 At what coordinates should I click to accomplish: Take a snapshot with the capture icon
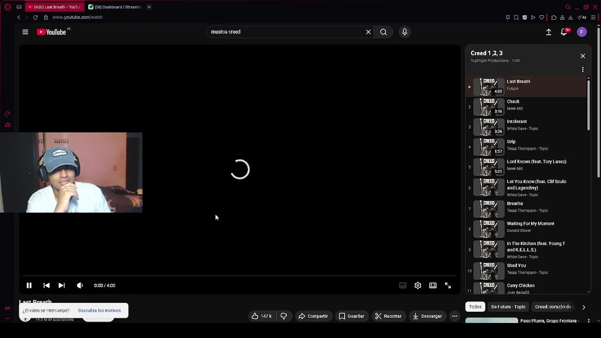pyautogui.click(x=516, y=17)
